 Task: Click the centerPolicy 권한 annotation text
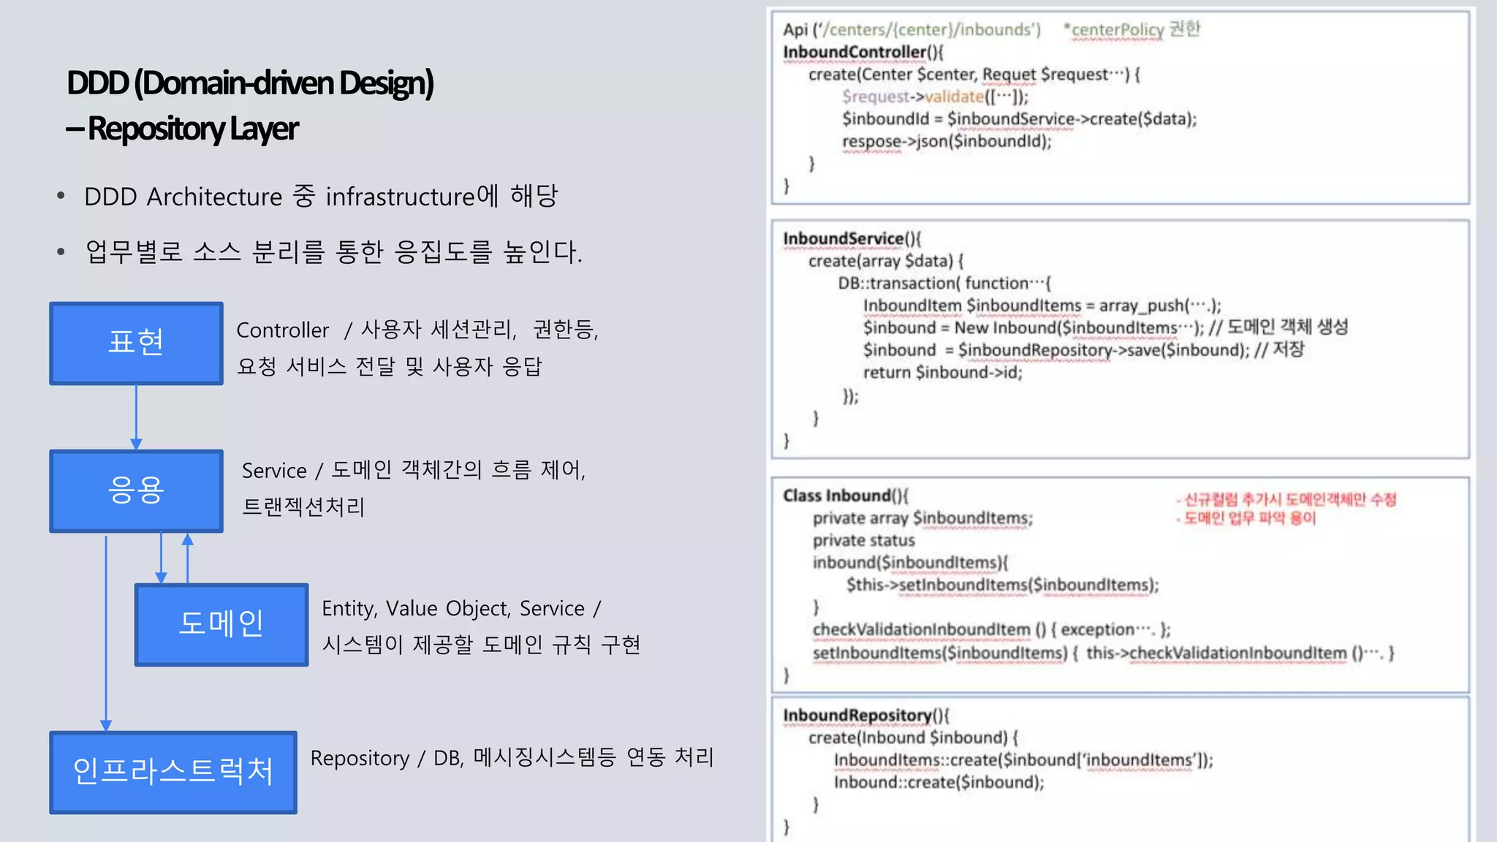1132,29
